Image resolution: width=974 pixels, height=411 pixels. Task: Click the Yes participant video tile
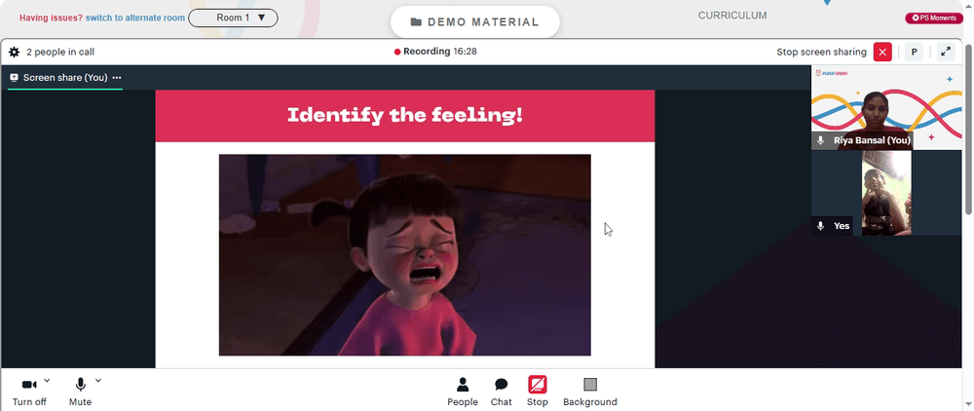click(886, 193)
